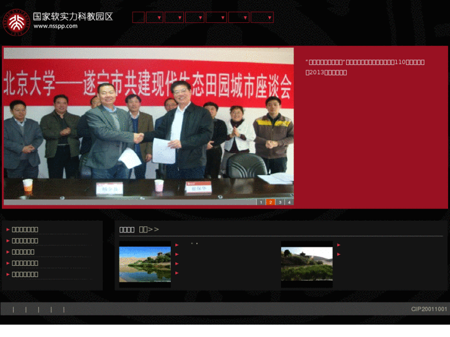Open the second link in the left sidebar list
The height and width of the screenshot is (337, 450).
[25, 241]
